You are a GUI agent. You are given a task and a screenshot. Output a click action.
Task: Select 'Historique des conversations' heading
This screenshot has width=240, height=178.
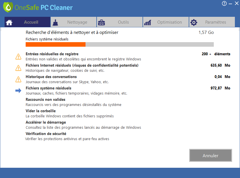point(51,77)
